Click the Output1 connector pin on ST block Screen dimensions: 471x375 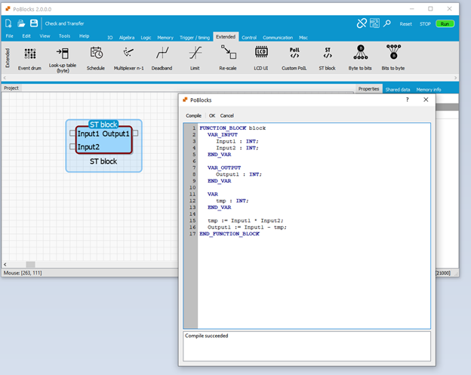click(x=135, y=133)
